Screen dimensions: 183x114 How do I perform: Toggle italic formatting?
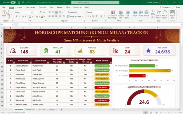pos(20,16)
